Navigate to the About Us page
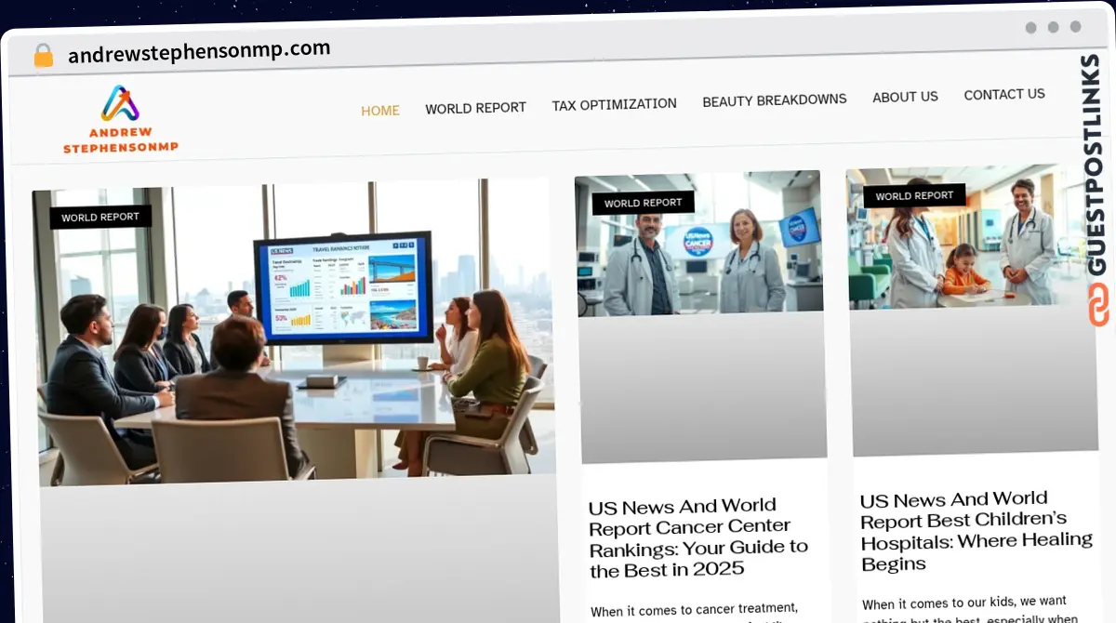The width and height of the screenshot is (1116, 623). 905,97
